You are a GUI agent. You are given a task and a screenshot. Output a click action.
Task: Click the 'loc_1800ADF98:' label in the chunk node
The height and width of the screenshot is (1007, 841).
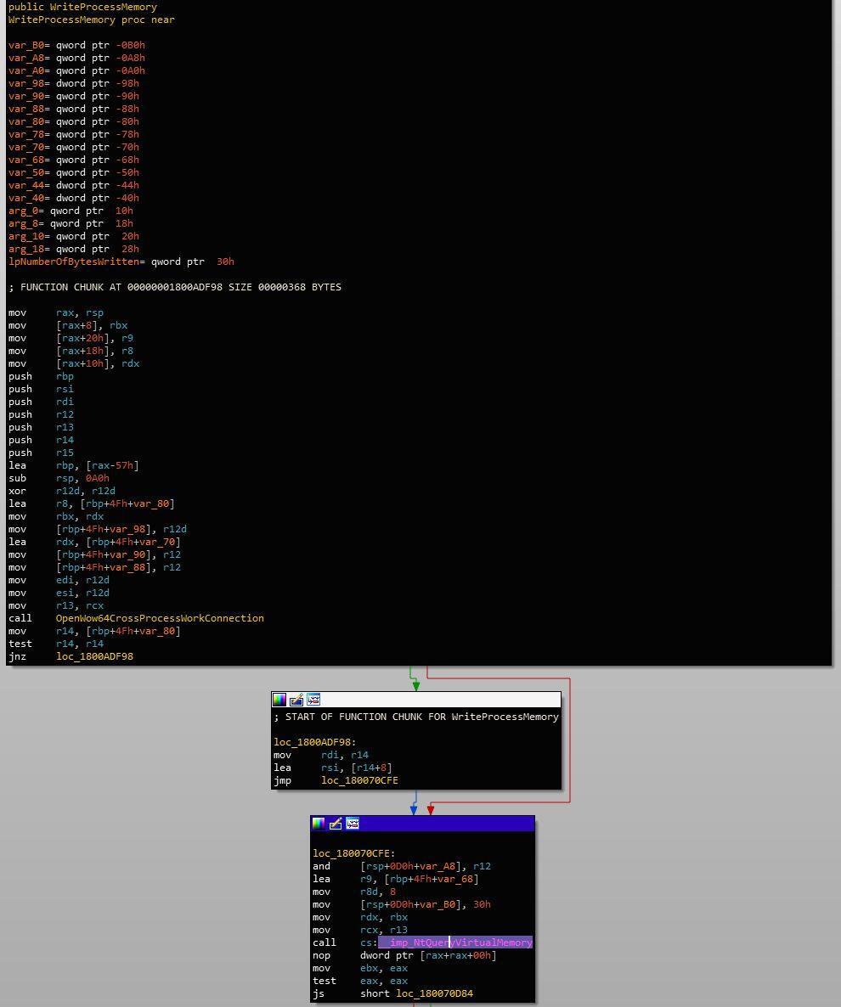coord(315,742)
